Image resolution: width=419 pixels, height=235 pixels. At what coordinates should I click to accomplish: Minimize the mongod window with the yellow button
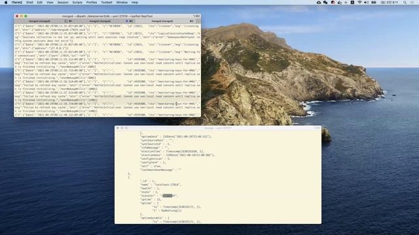(x=22, y=16)
